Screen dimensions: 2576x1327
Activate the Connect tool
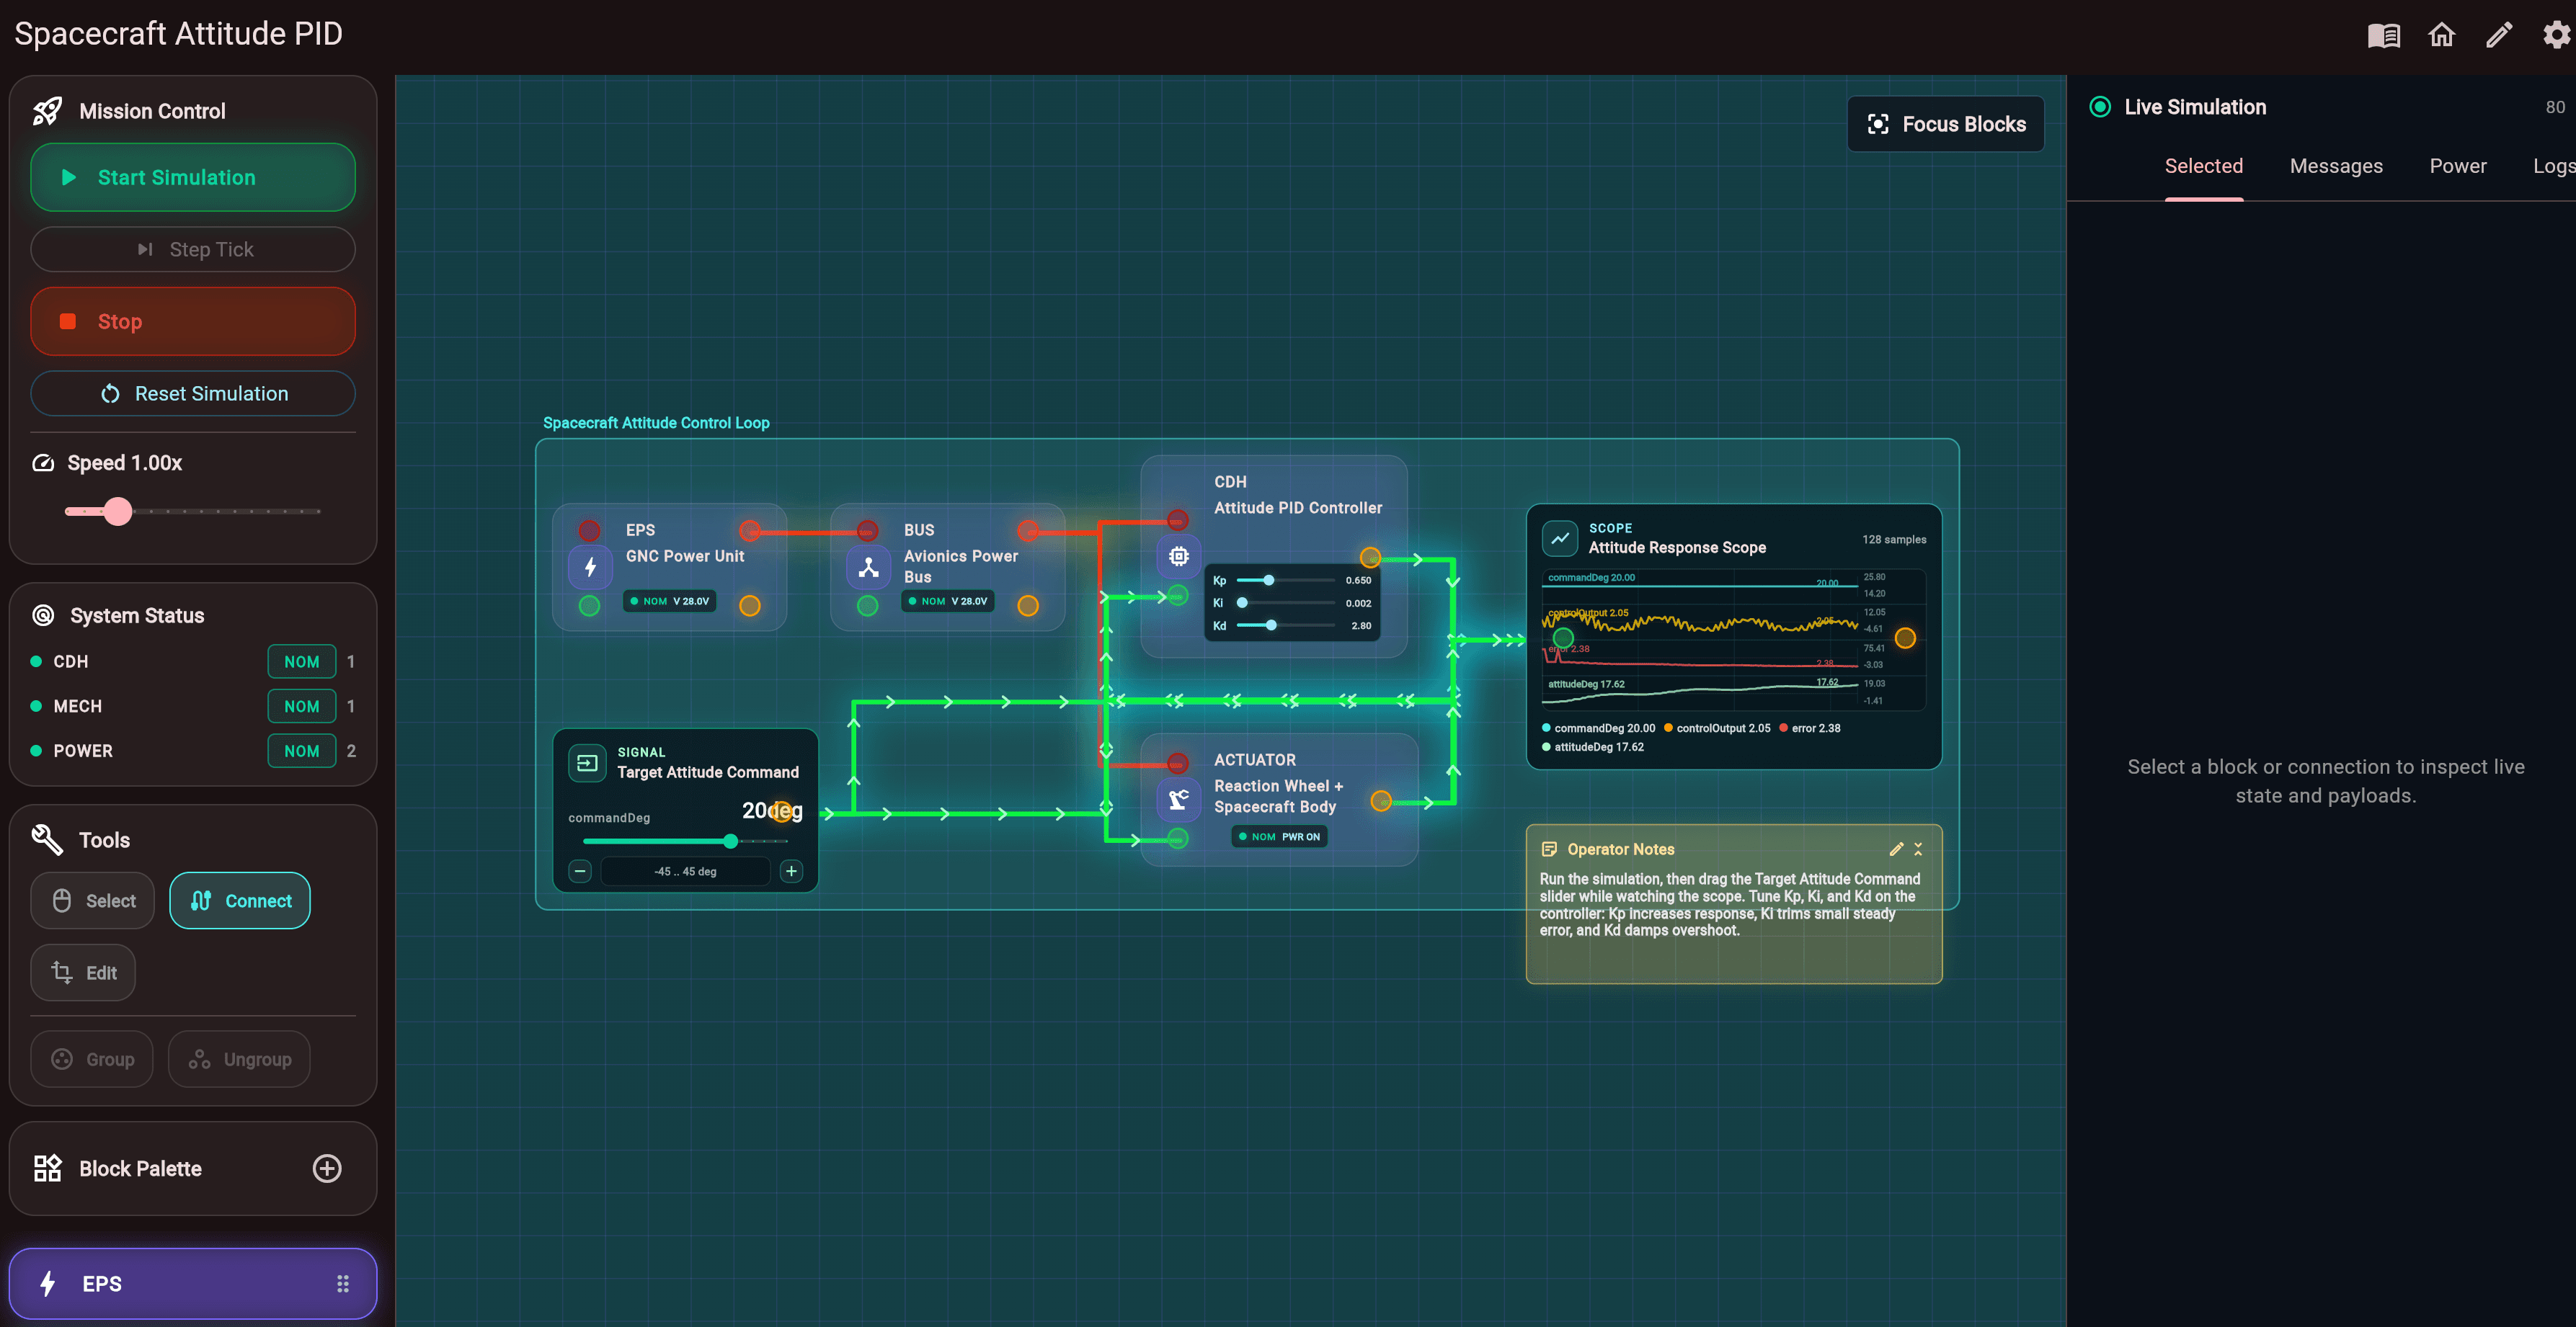coord(240,901)
